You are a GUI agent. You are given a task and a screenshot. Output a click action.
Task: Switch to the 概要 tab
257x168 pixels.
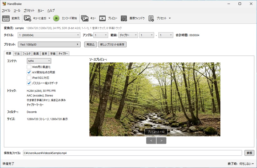click(x=9, y=53)
